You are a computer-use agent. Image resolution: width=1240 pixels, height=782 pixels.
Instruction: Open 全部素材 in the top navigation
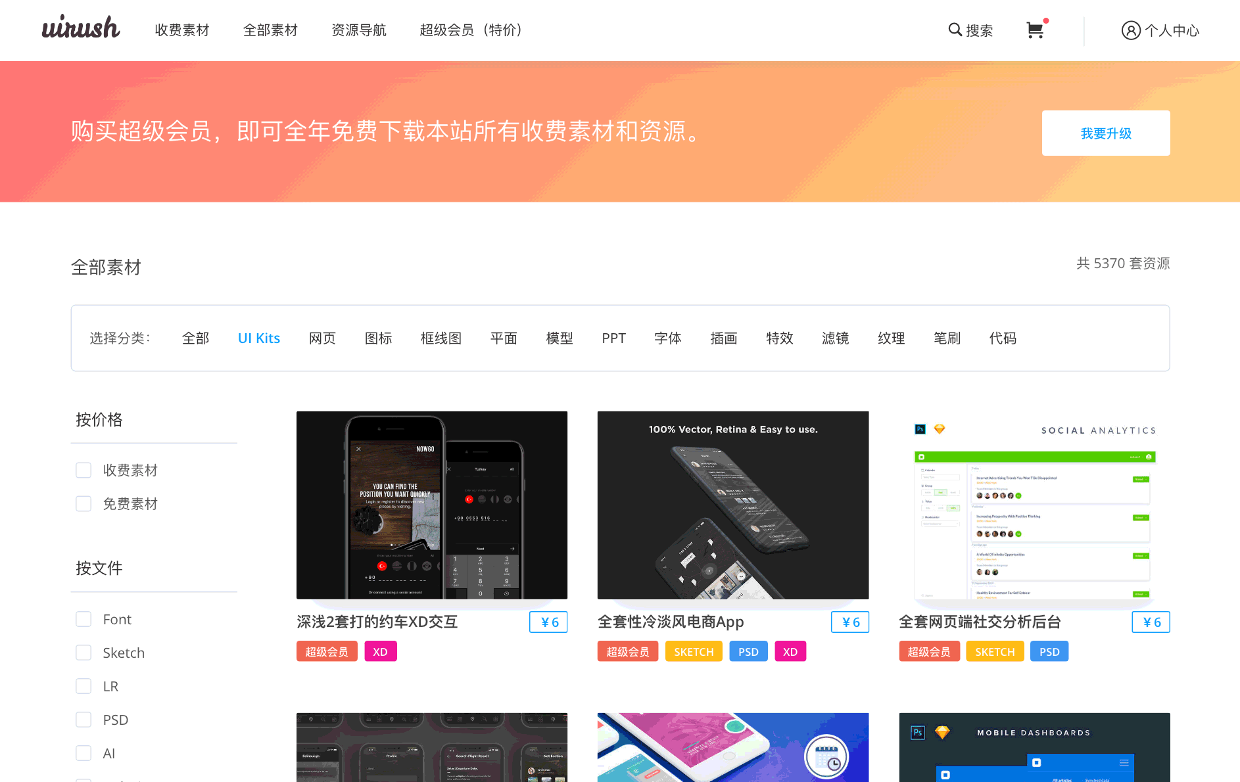270,30
